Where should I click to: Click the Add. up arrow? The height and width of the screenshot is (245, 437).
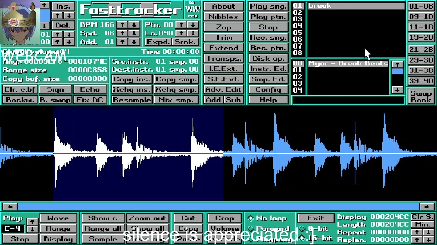(122, 42)
